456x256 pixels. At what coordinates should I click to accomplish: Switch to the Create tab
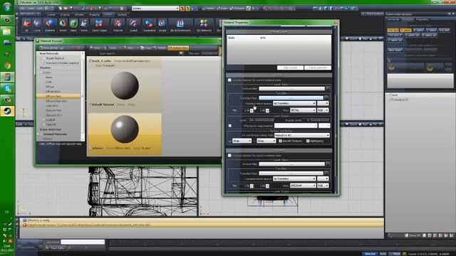(x=51, y=14)
